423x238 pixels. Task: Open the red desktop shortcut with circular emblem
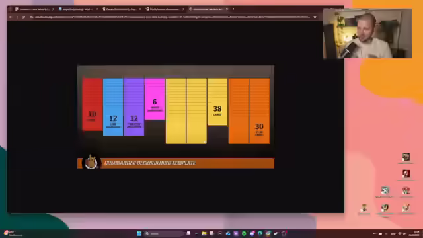tap(406, 173)
